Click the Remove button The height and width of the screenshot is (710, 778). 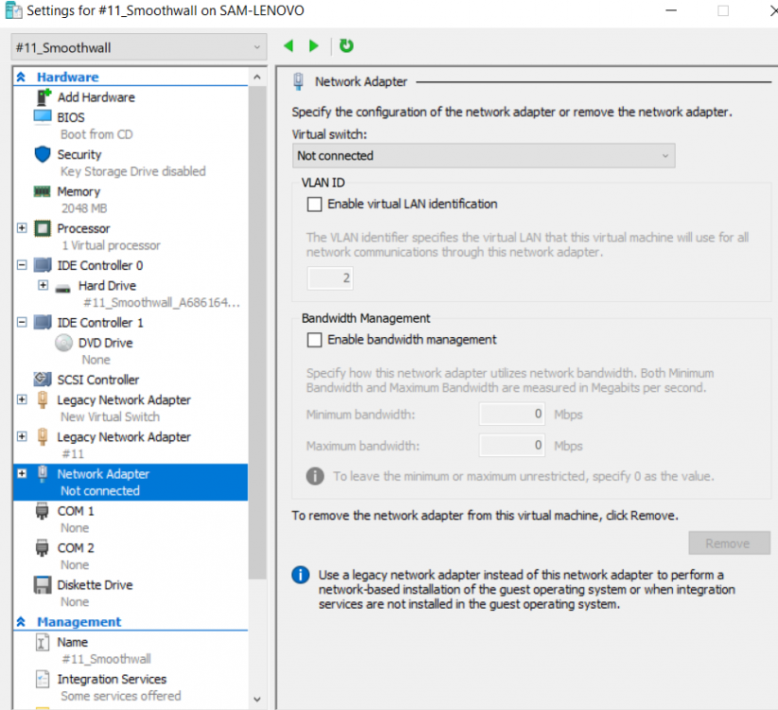point(729,543)
